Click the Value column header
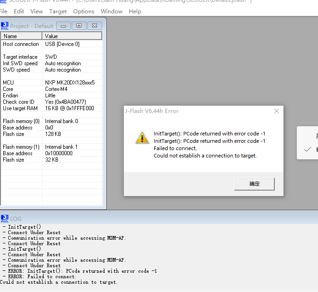 [72, 36]
